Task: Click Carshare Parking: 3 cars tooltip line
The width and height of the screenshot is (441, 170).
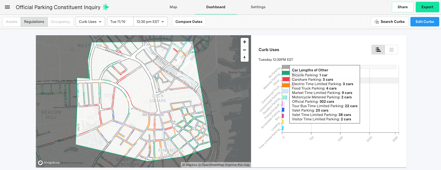Action: (x=312, y=80)
